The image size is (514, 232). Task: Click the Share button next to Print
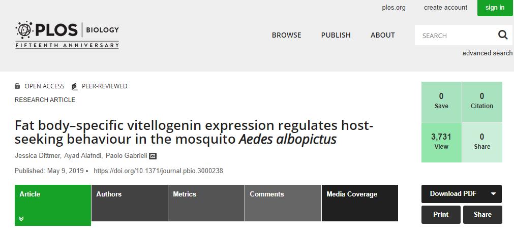click(482, 215)
